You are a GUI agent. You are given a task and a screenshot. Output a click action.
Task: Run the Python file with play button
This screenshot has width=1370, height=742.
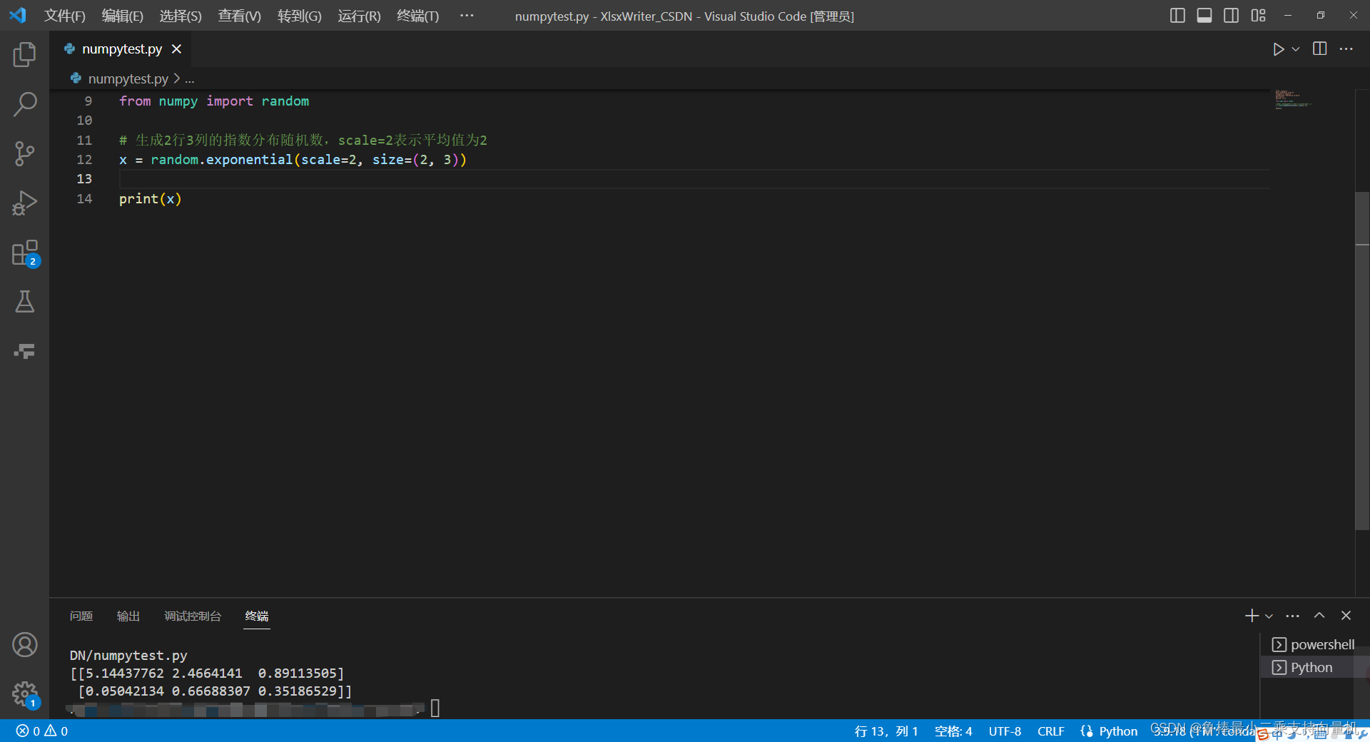point(1278,49)
